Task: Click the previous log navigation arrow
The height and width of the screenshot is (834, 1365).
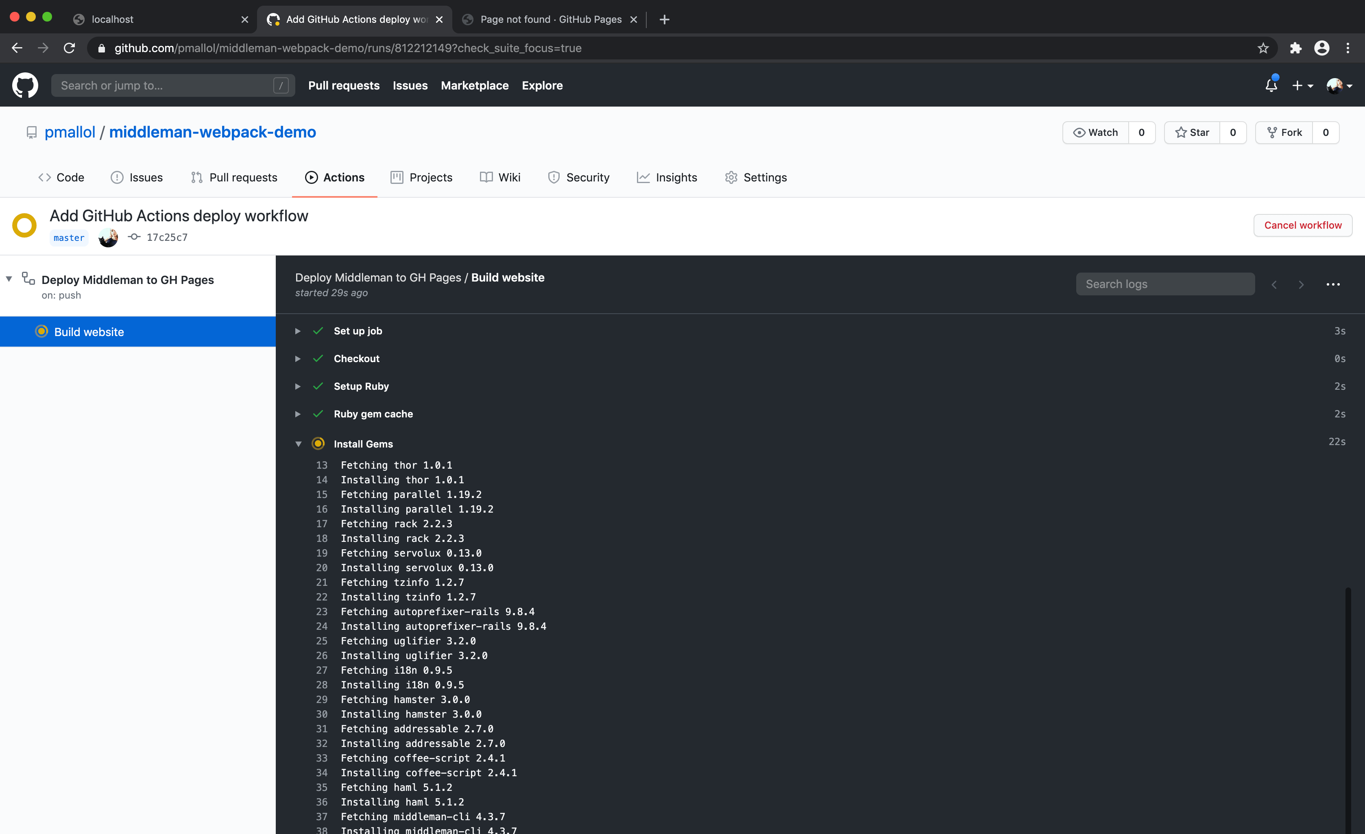Action: coord(1275,284)
